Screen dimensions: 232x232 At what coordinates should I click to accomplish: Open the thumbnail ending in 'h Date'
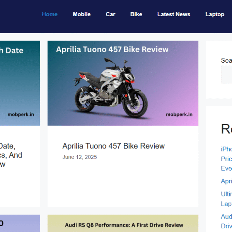point(20,83)
